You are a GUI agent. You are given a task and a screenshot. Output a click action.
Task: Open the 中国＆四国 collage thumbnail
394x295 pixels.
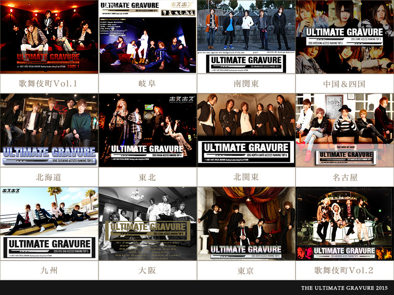click(345, 37)
